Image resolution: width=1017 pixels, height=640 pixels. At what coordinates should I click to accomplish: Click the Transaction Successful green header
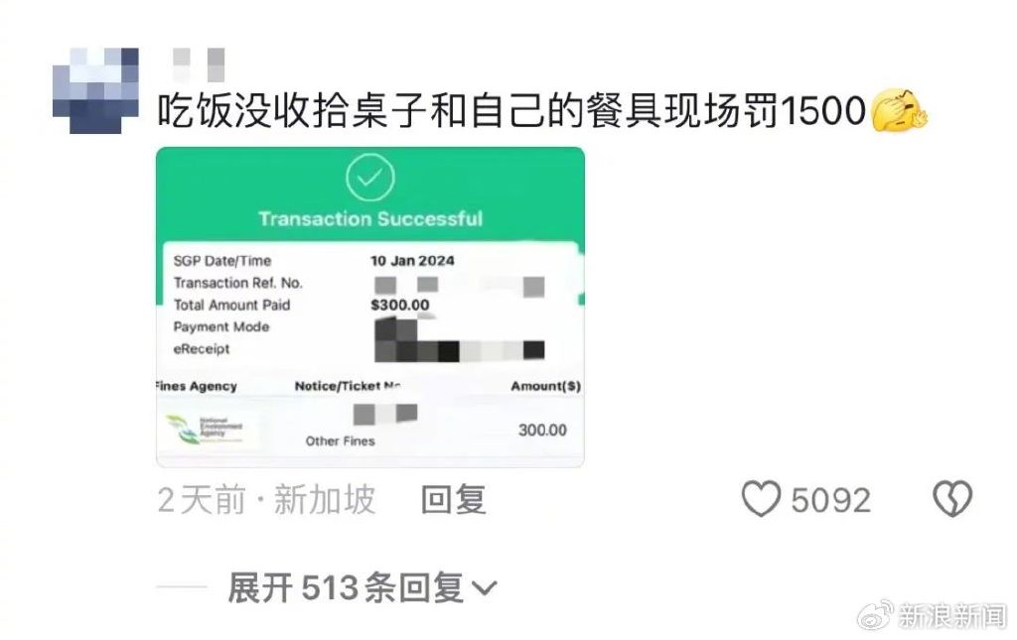pyautogui.click(x=370, y=218)
